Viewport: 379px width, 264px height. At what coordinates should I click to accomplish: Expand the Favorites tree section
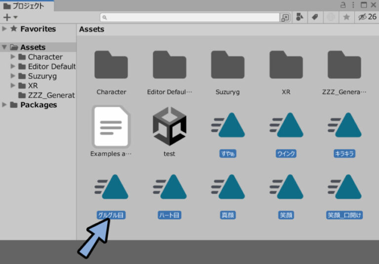coord(4,29)
